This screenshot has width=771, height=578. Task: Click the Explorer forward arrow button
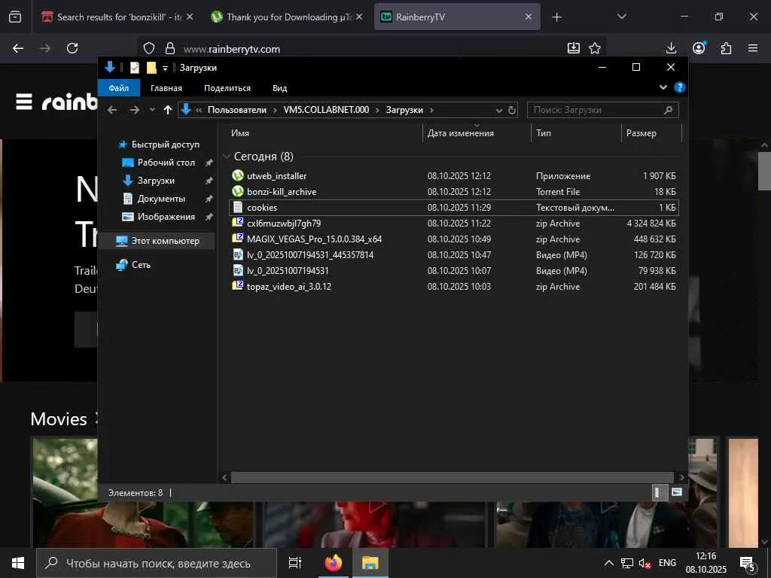click(x=134, y=110)
